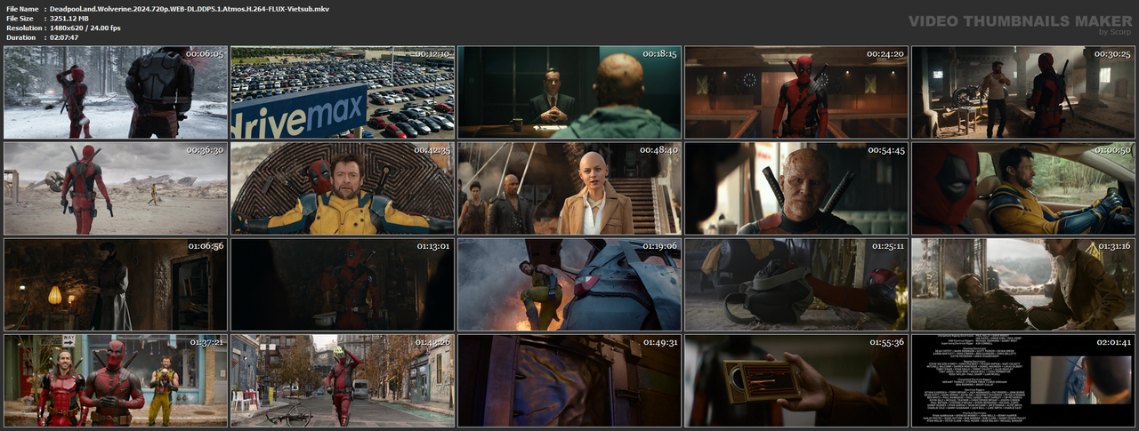
Task: Click the frame timestamped 00:48:40
Action: [x=569, y=188]
